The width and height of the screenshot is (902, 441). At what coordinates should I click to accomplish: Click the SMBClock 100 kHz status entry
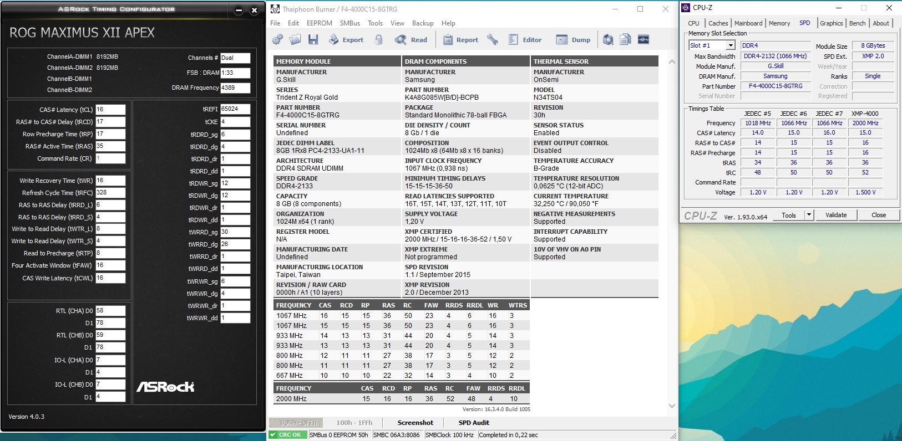coord(449,435)
